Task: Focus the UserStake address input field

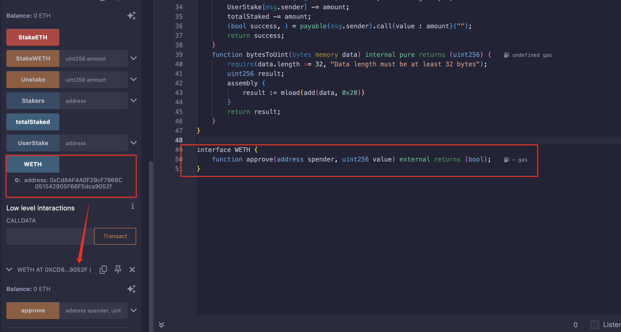Action: pos(94,143)
